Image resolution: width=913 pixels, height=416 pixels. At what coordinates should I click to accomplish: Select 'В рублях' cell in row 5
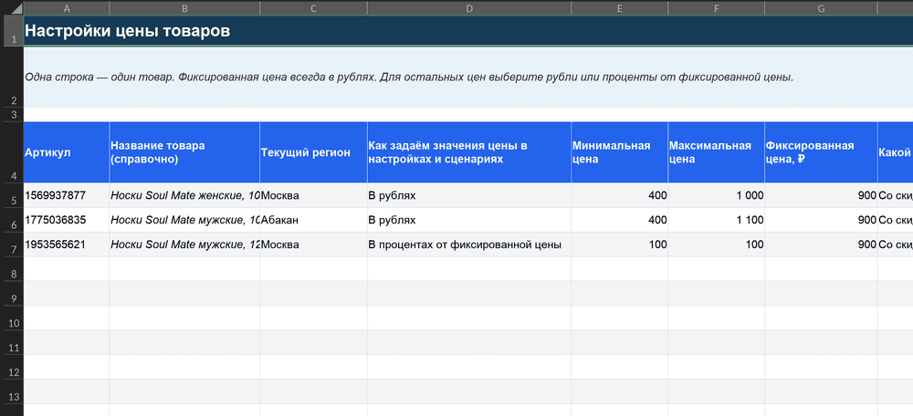coord(469,195)
